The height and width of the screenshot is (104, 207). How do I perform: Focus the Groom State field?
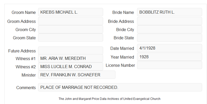[70, 37]
